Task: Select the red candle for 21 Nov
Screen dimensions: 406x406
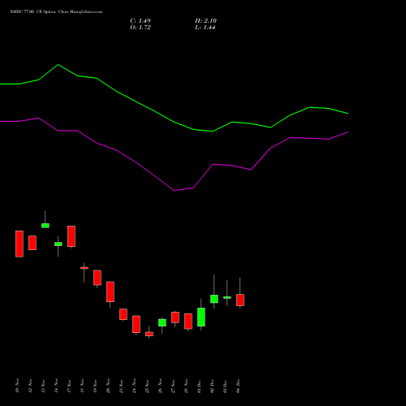Action: tap(123, 314)
